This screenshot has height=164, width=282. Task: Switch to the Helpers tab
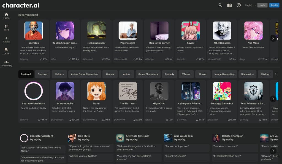tap(59, 74)
